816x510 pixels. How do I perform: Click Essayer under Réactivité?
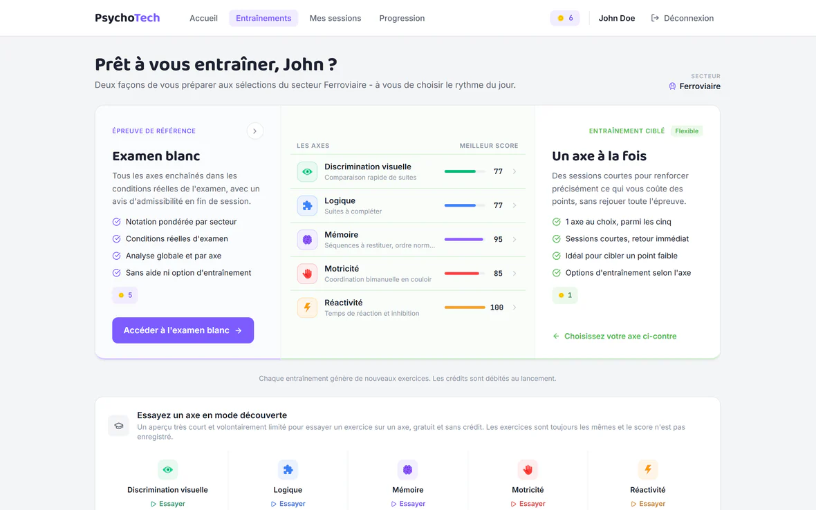point(648,504)
